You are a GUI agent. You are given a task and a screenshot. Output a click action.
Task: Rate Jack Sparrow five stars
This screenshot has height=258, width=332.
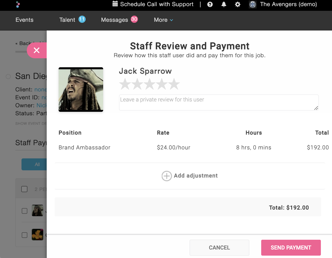point(174,84)
